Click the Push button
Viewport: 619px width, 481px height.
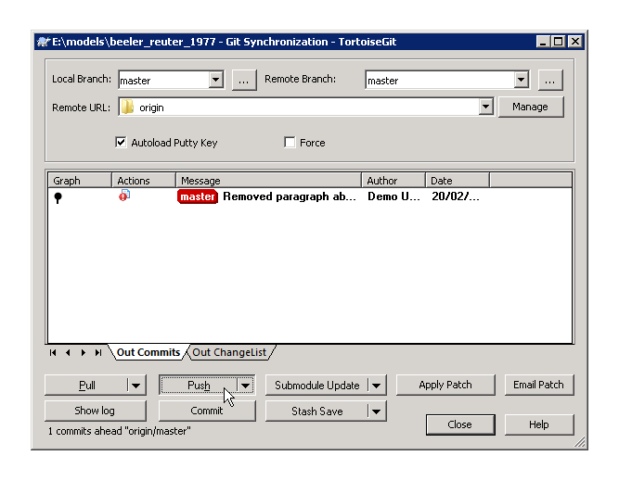199,386
